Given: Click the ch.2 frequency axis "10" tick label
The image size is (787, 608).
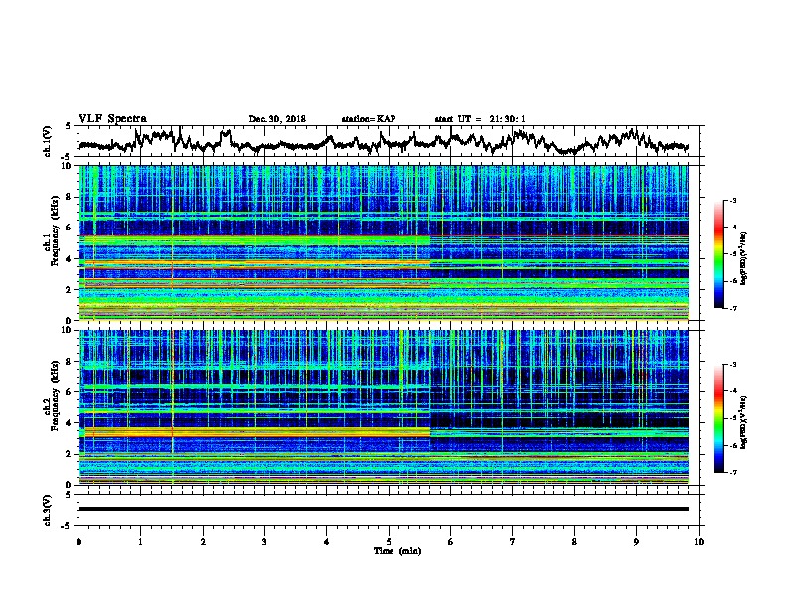Looking at the screenshot, I should [x=68, y=330].
